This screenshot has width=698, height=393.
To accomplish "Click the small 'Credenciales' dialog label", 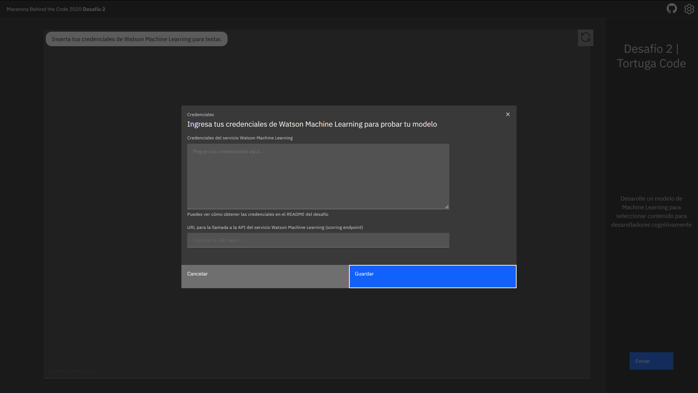I will [x=200, y=115].
